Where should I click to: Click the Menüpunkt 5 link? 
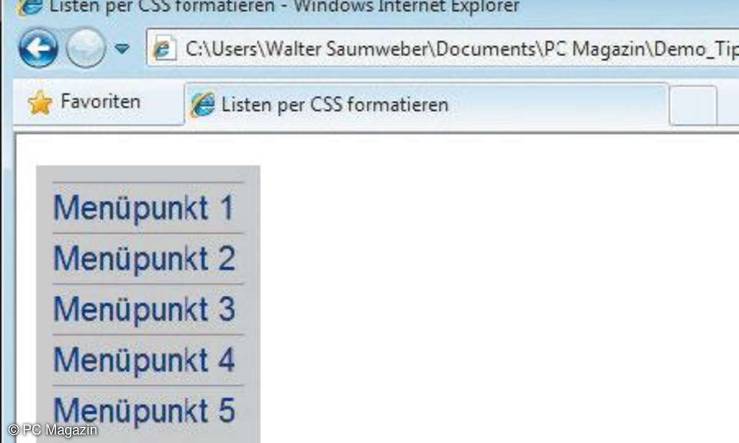[143, 410]
